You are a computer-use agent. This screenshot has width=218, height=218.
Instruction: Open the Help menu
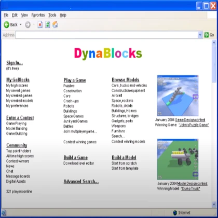63,15
